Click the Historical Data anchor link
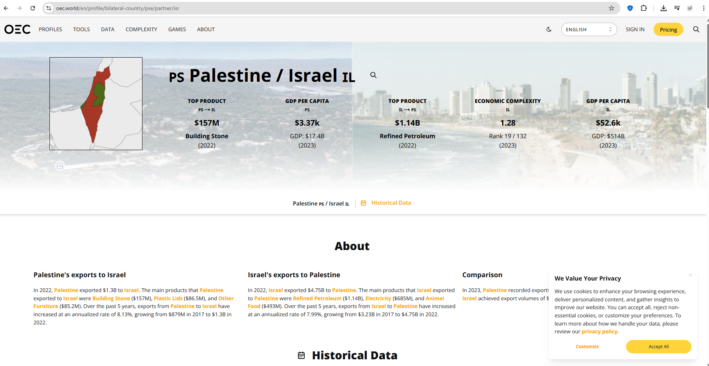 click(391, 203)
